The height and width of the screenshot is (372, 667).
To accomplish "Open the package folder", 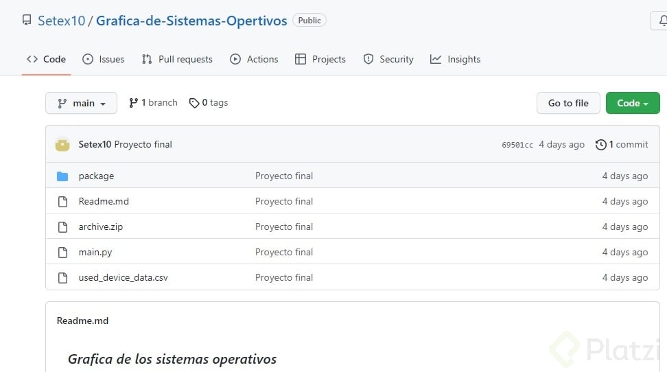I will (x=96, y=176).
